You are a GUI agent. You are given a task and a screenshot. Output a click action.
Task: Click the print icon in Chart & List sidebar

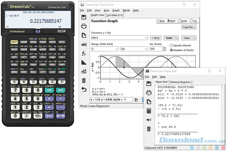click(84, 26)
